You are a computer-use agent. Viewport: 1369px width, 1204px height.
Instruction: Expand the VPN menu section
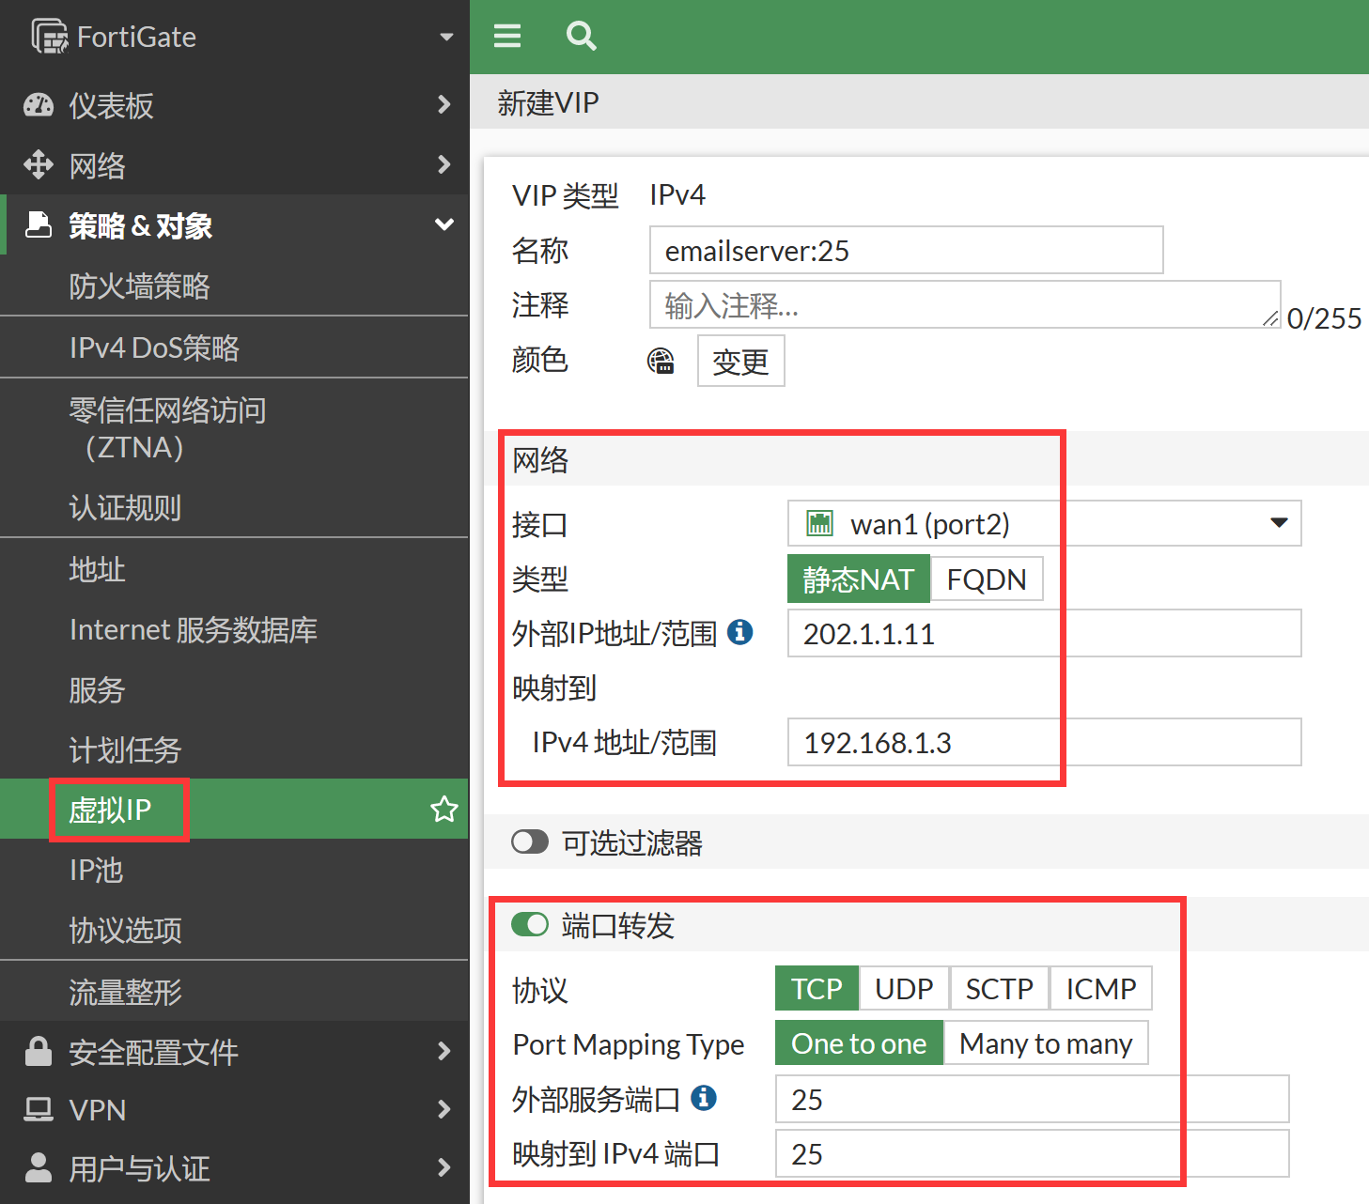click(235, 1110)
